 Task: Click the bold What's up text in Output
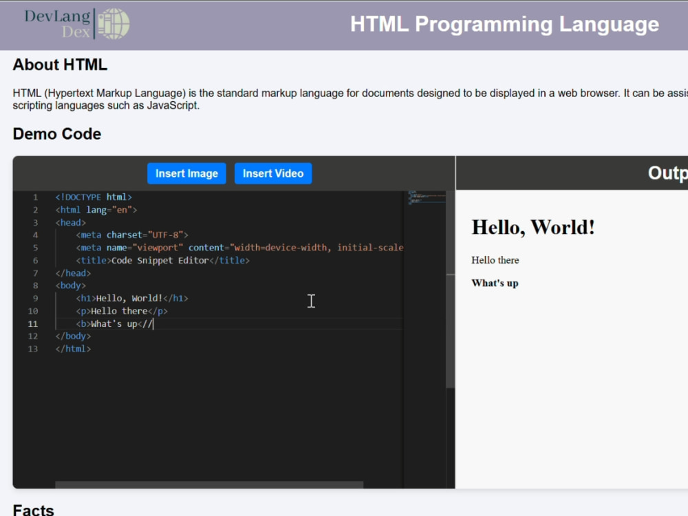click(495, 283)
